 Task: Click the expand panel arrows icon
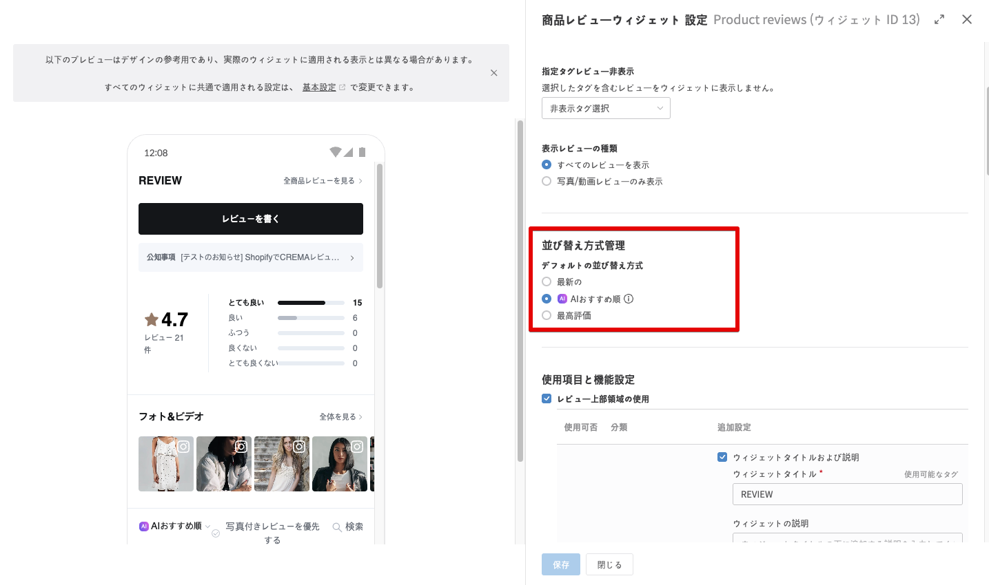click(939, 20)
